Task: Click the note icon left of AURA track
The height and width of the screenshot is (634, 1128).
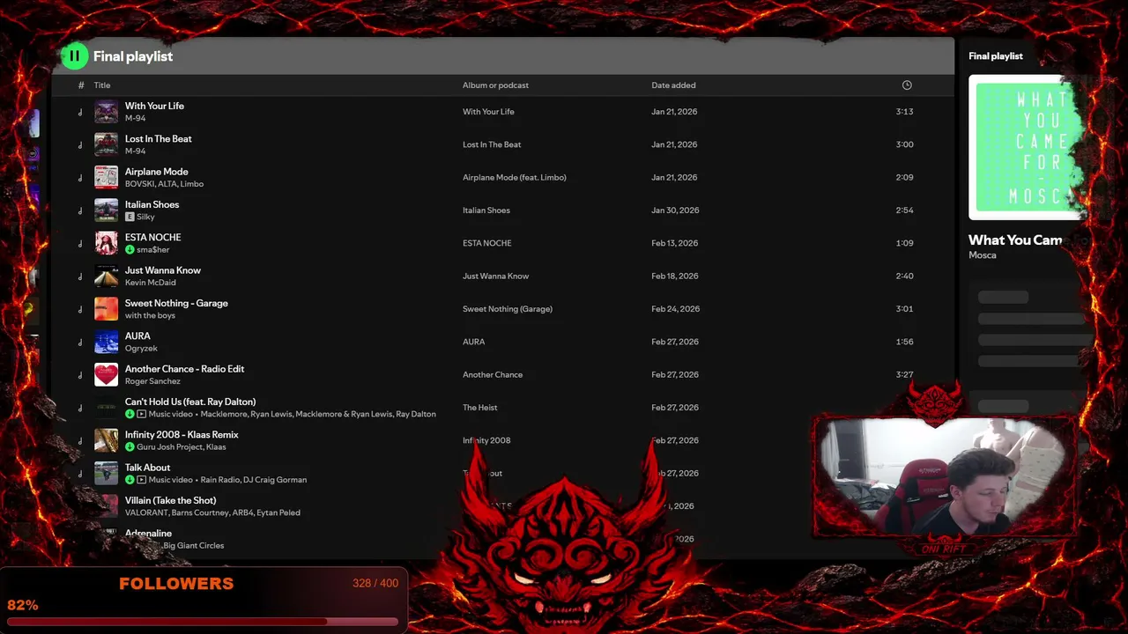Action: 80,343
